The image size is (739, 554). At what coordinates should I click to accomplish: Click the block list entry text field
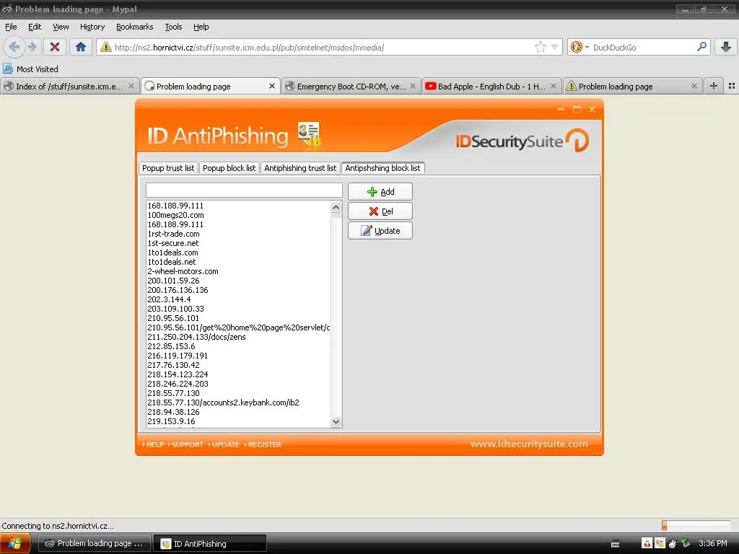244,190
